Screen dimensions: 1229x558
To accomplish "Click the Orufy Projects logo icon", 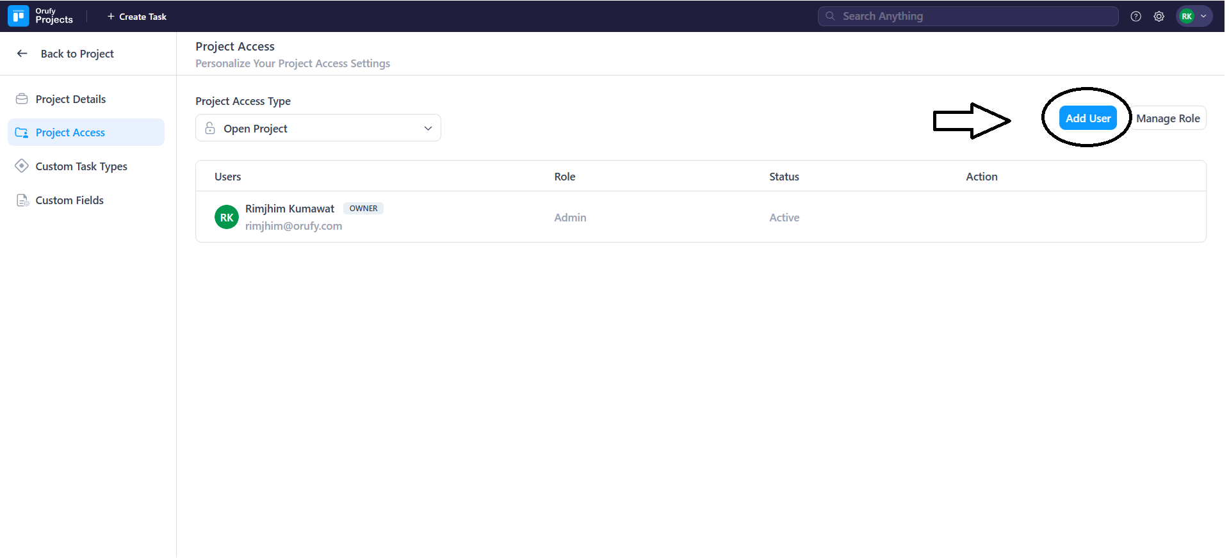I will [x=19, y=16].
